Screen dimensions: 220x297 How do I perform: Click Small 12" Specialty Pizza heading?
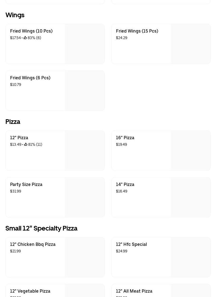[x=41, y=228]
